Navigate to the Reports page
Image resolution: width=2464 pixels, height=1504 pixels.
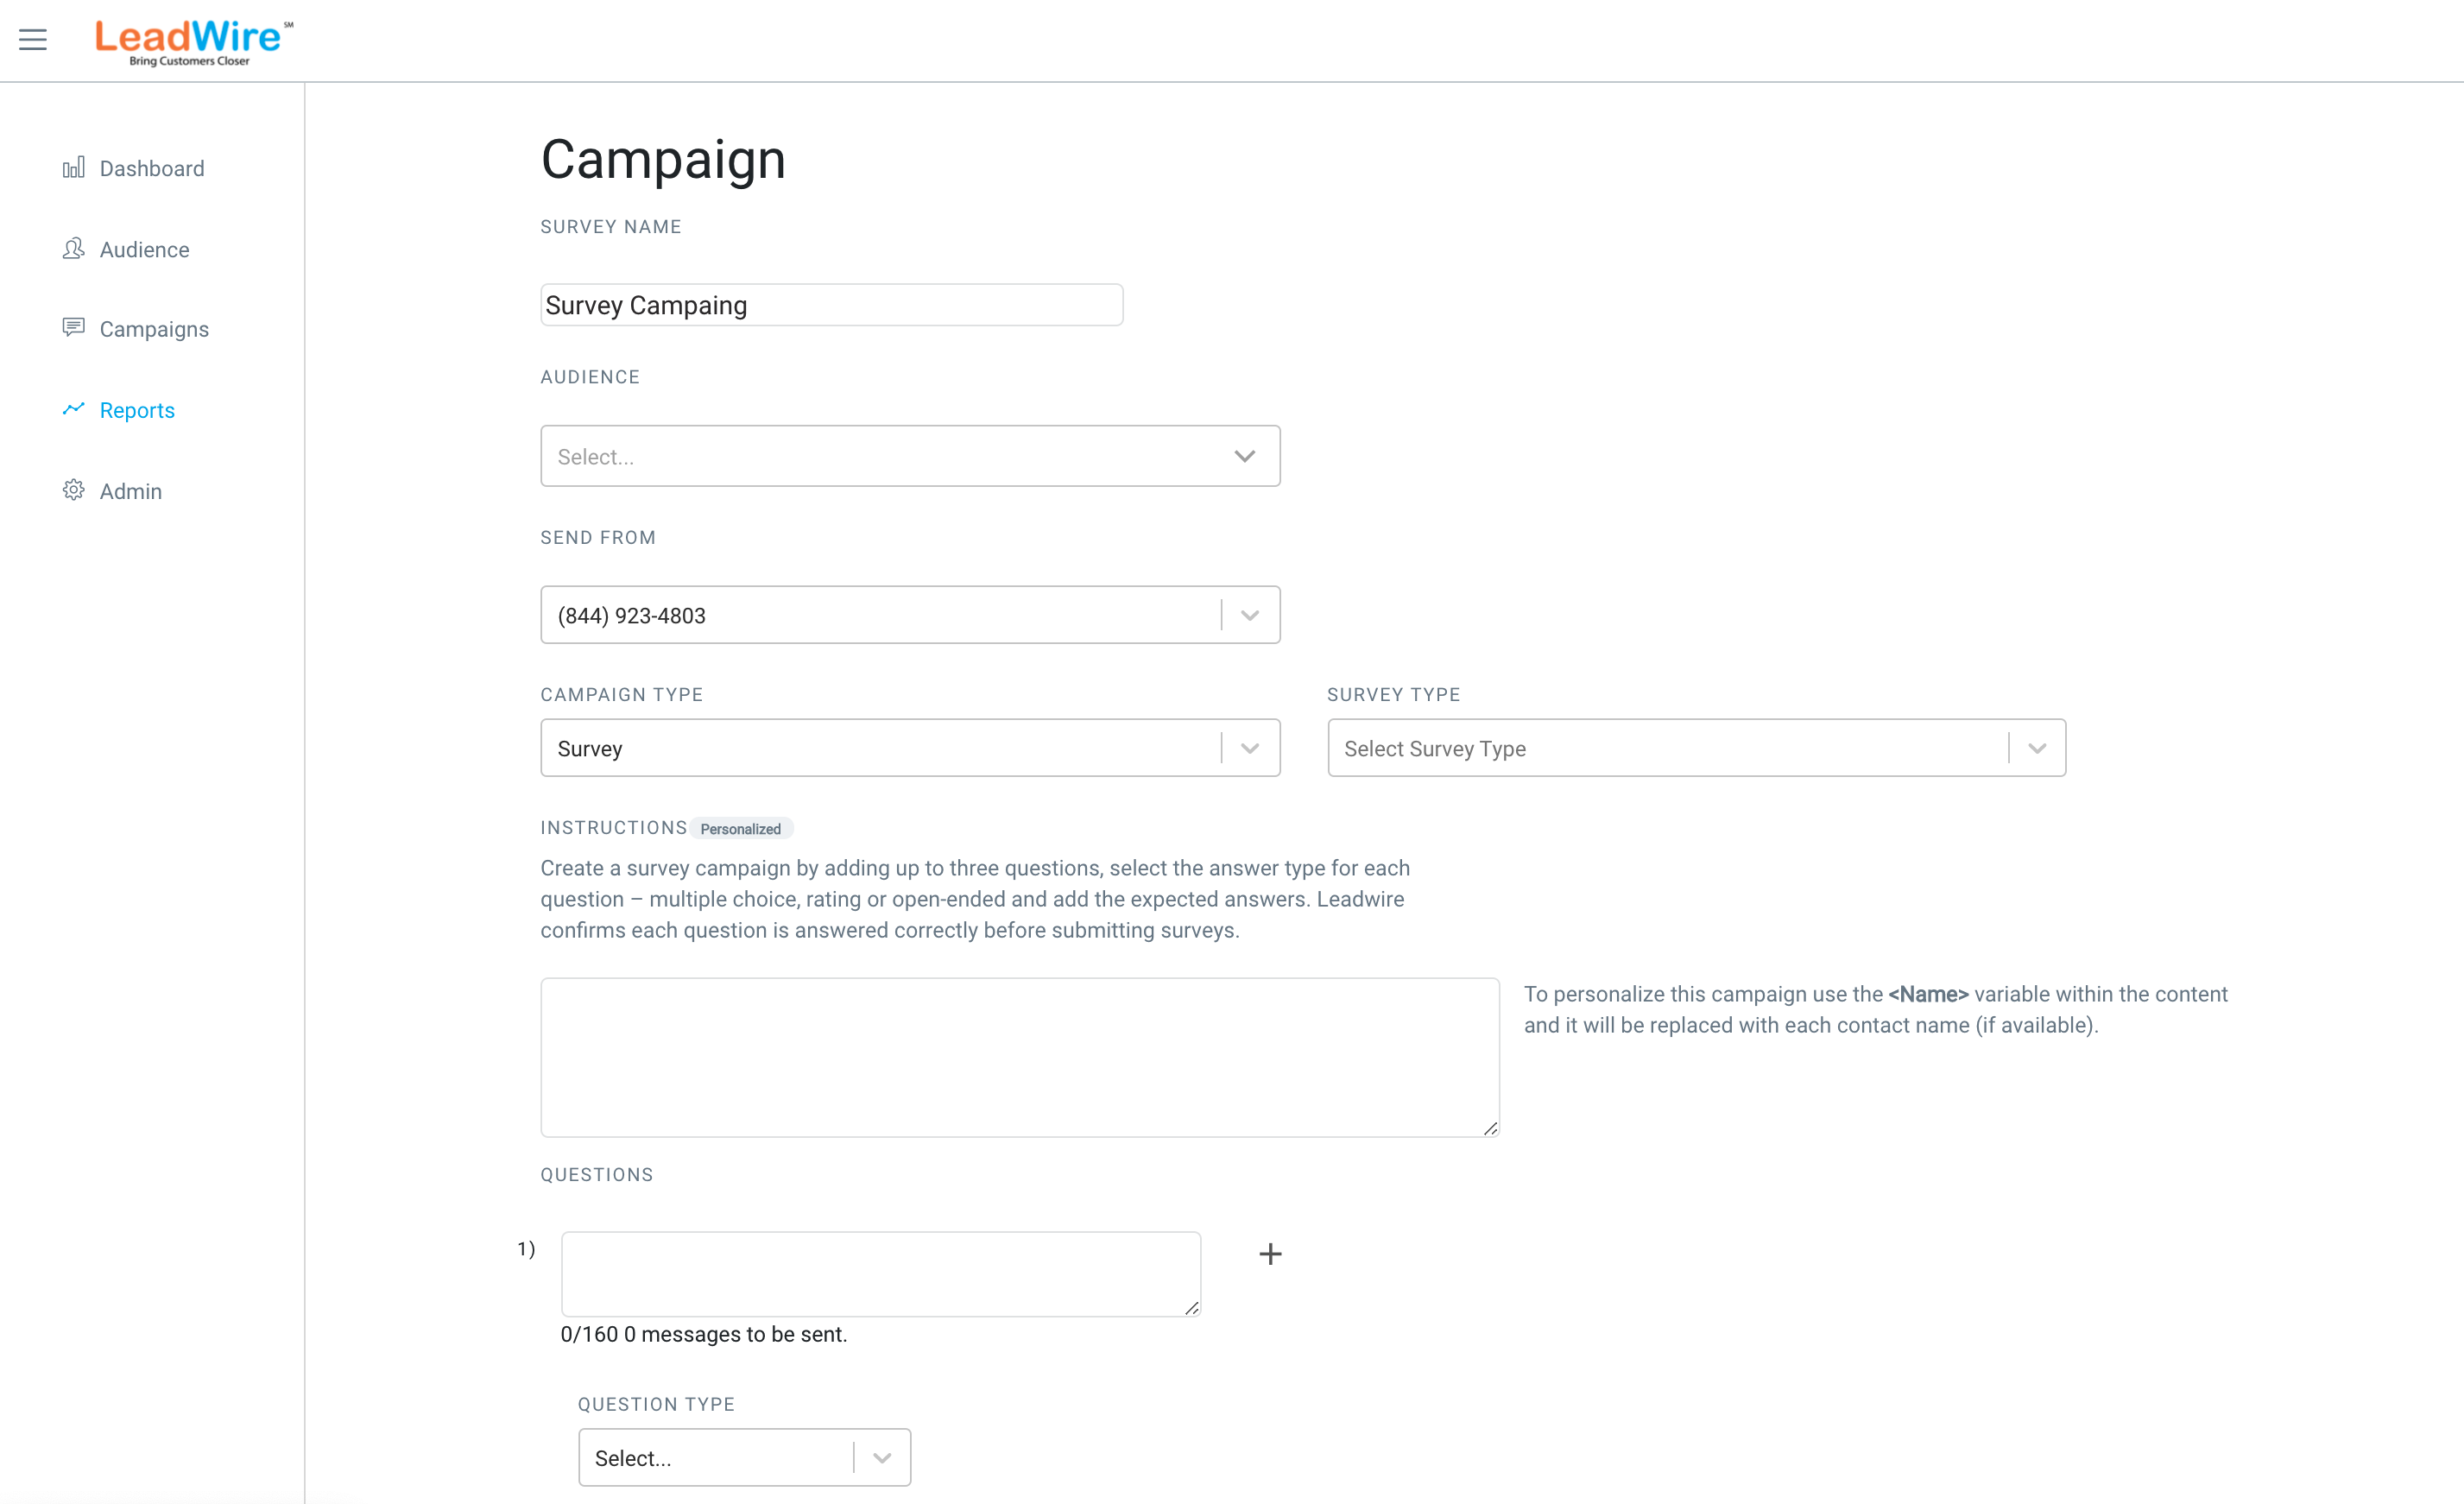point(137,410)
